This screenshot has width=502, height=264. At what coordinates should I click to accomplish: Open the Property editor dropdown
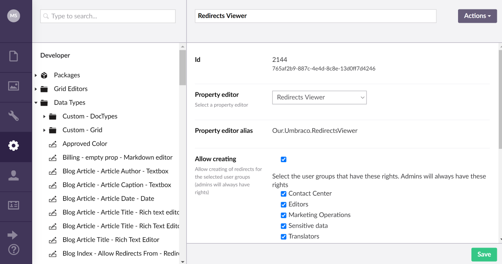(319, 98)
